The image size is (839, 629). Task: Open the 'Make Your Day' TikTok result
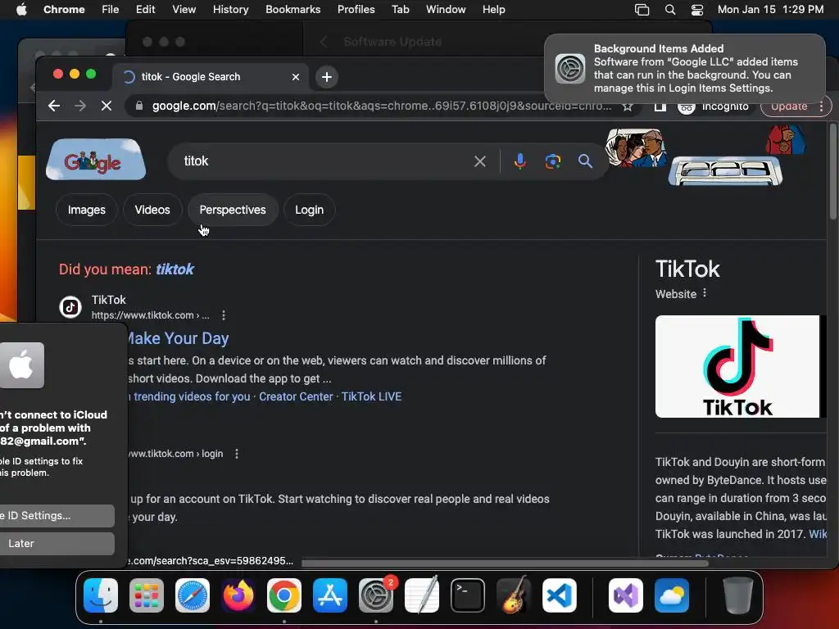click(x=178, y=338)
